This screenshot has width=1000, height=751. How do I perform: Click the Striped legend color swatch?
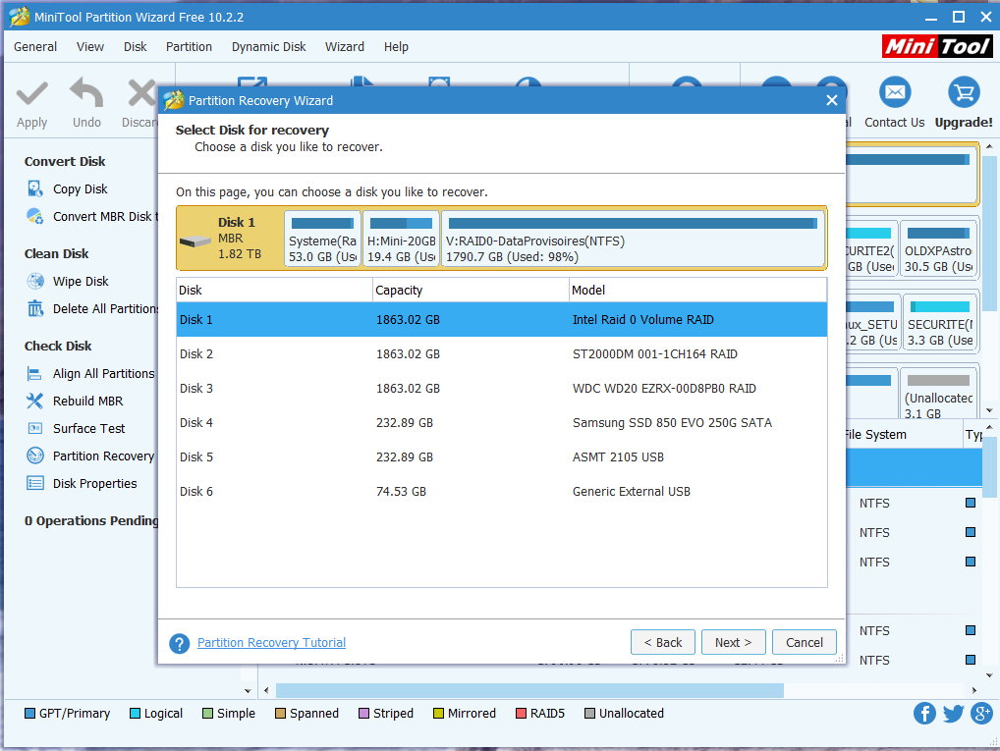pos(364,714)
